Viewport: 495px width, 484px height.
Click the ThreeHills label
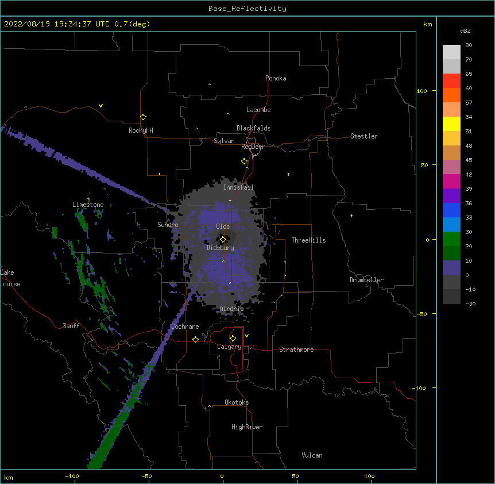tap(309, 240)
